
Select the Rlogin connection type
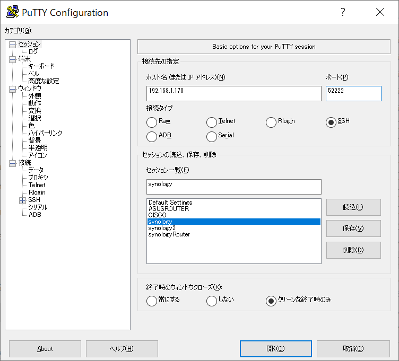271,122
